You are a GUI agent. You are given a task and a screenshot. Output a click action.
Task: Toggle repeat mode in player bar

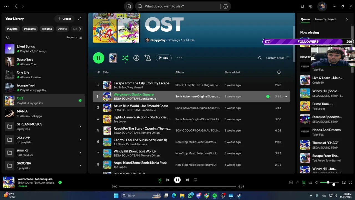coord(195,180)
